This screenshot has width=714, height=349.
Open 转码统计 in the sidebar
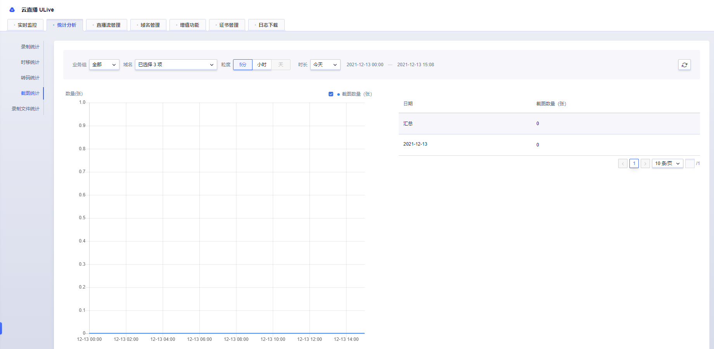(x=30, y=78)
